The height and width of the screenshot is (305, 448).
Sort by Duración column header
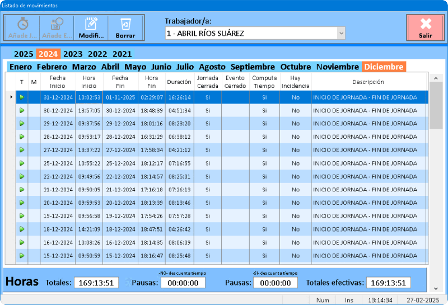point(179,82)
